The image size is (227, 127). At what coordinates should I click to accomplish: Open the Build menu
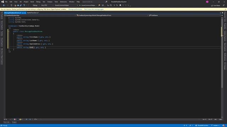(x=32, y=2)
